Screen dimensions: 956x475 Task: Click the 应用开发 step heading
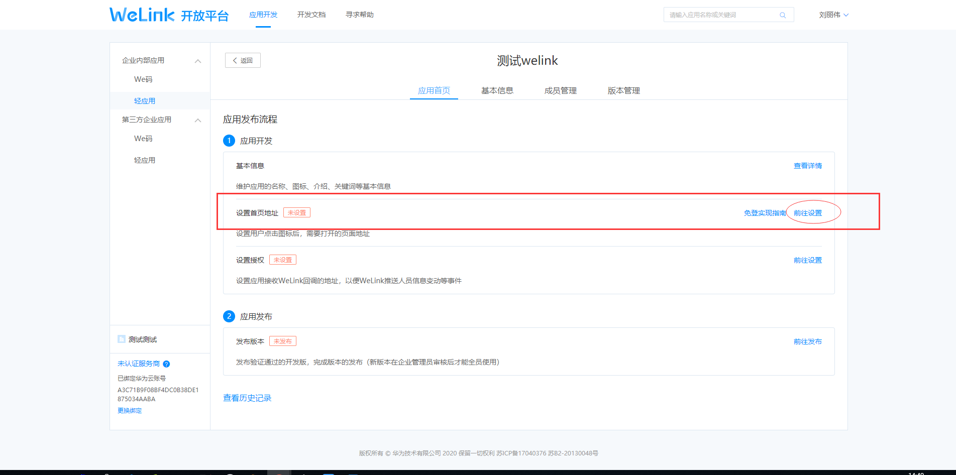click(256, 141)
